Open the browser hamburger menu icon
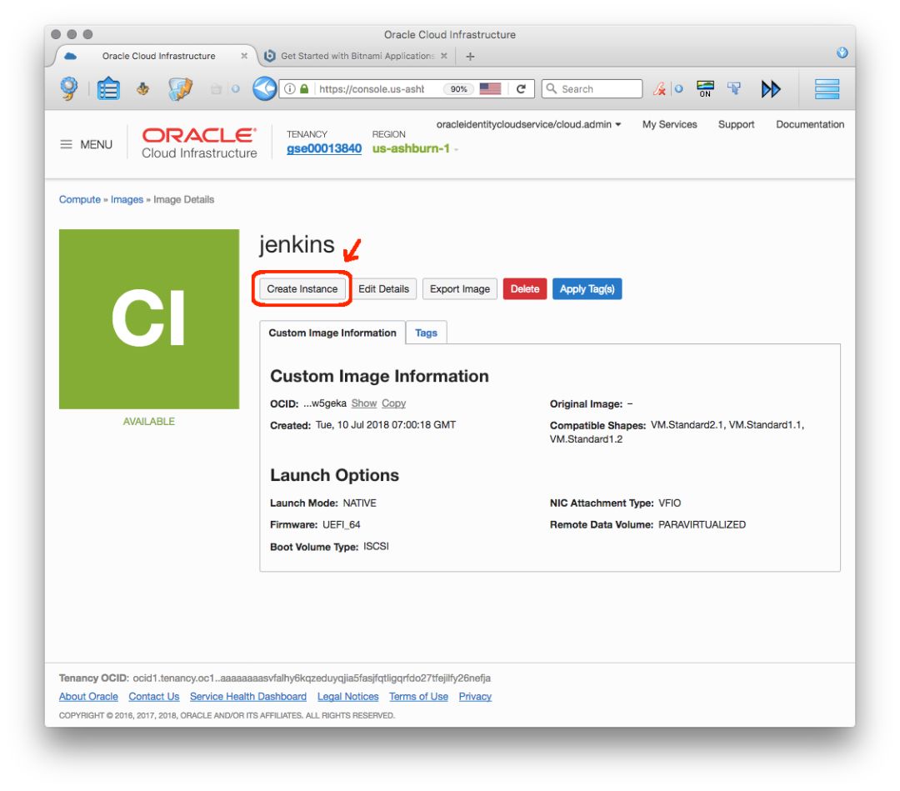Image resolution: width=900 pixels, height=791 pixels. (x=827, y=89)
